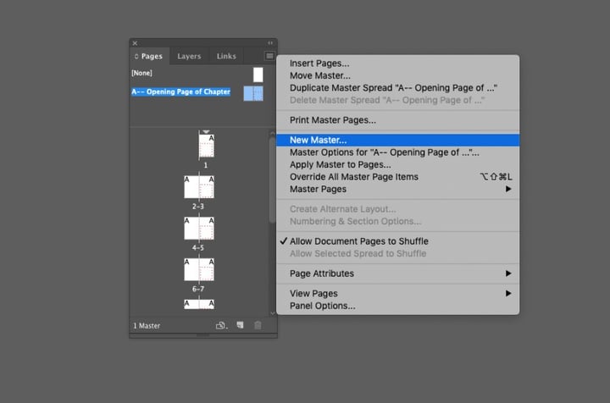Viewport: 610px width, 403px height.
Task: Expand the View Pages submenu
Action: click(397, 294)
